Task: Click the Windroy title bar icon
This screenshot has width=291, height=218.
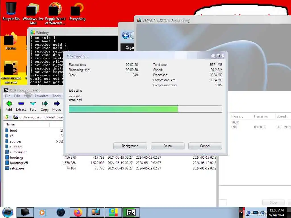Action: (x=33, y=32)
